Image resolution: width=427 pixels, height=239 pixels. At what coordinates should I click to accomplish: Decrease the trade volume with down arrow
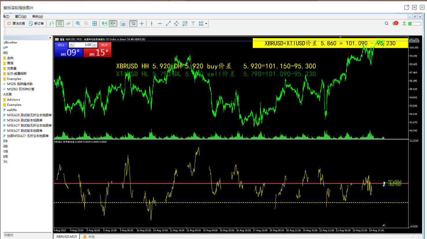pyautogui.click(x=72, y=45)
